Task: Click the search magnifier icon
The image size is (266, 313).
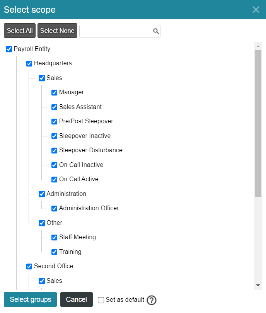Action: click(x=156, y=31)
